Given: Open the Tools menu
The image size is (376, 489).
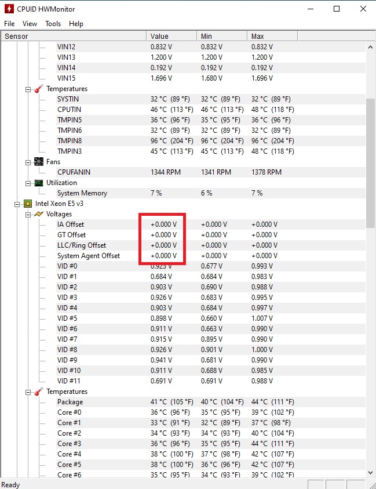Looking at the screenshot, I should pyautogui.click(x=53, y=24).
